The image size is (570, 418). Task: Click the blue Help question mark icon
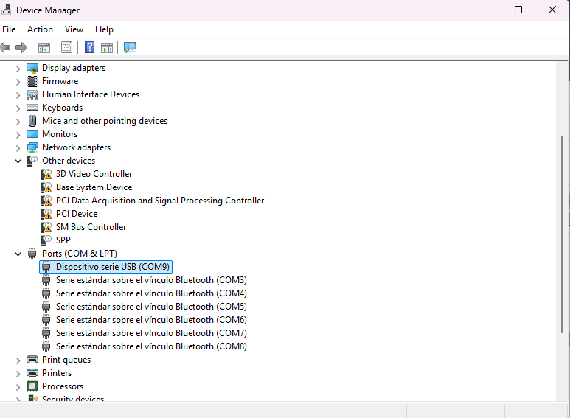click(x=89, y=48)
